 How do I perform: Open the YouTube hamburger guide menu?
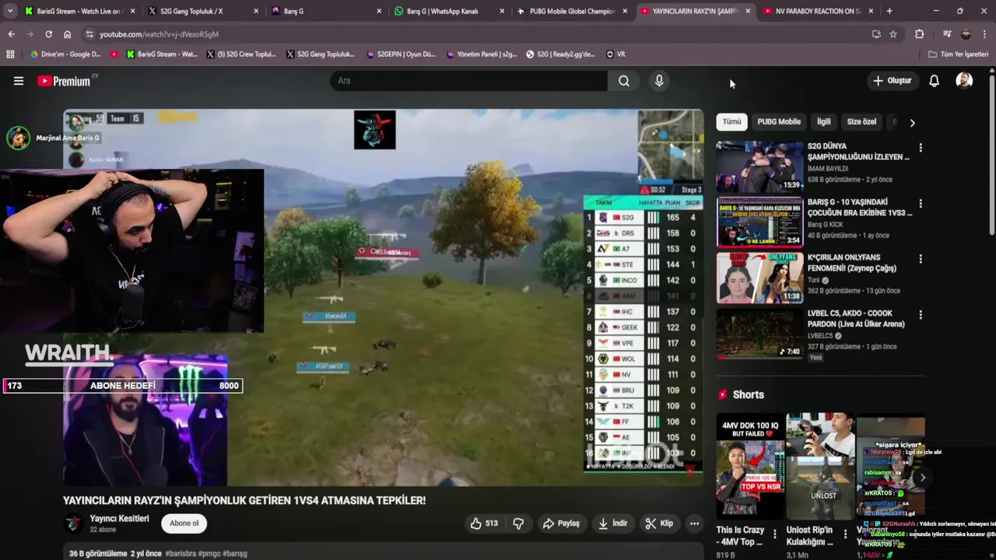click(19, 81)
